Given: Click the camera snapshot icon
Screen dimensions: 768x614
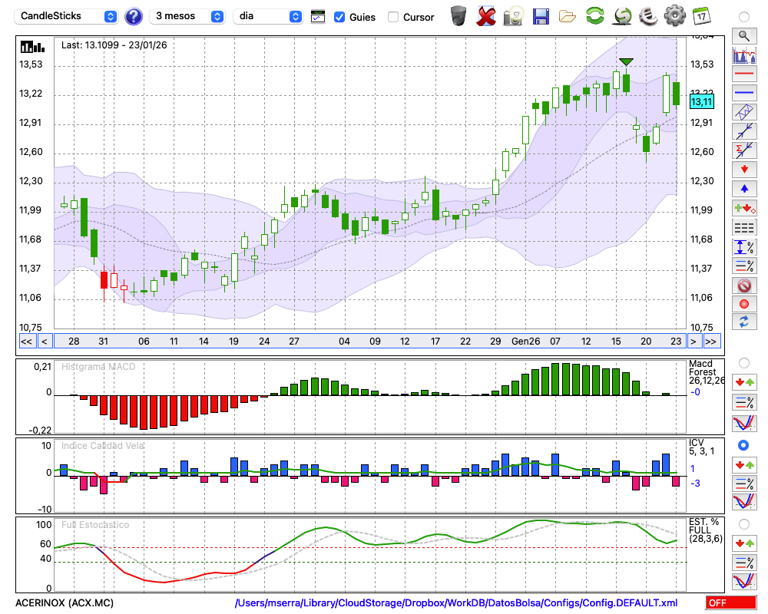Looking at the screenshot, I should [x=512, y=16].
